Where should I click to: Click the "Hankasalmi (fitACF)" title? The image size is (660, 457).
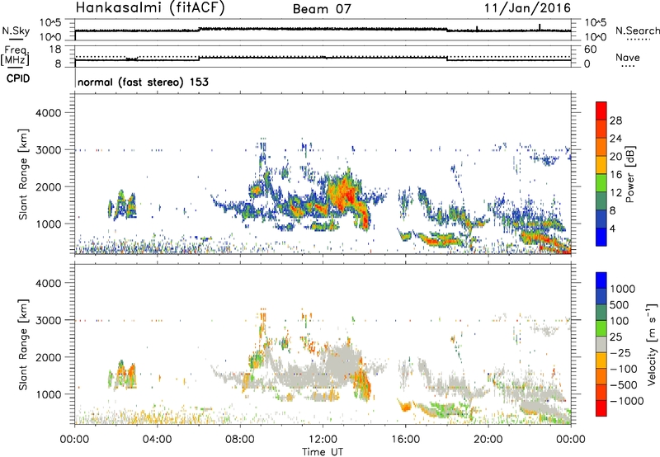[x=150, y=7]
